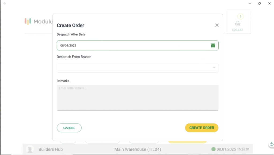Click the user avatar beside Builders Hub

pyautogui.click(x=30, y=149)
